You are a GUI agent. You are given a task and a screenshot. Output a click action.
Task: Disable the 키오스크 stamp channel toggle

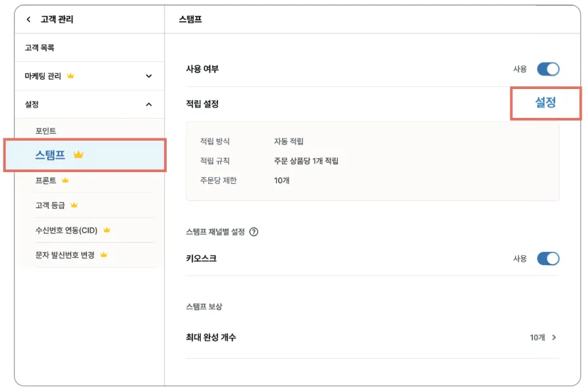click(547, 258)
